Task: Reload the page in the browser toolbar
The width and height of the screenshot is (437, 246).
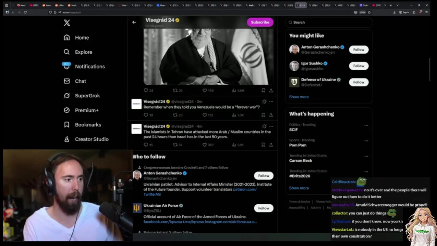Action: (25, 12)
